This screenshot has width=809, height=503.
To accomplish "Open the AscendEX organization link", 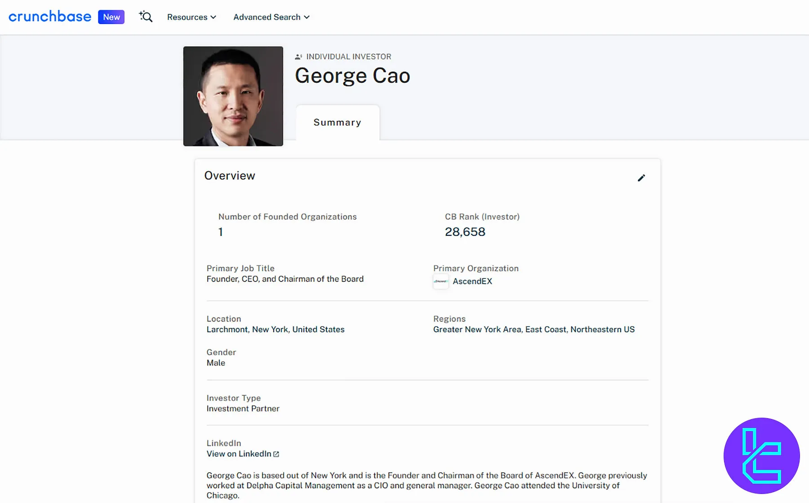I will 472,281.
